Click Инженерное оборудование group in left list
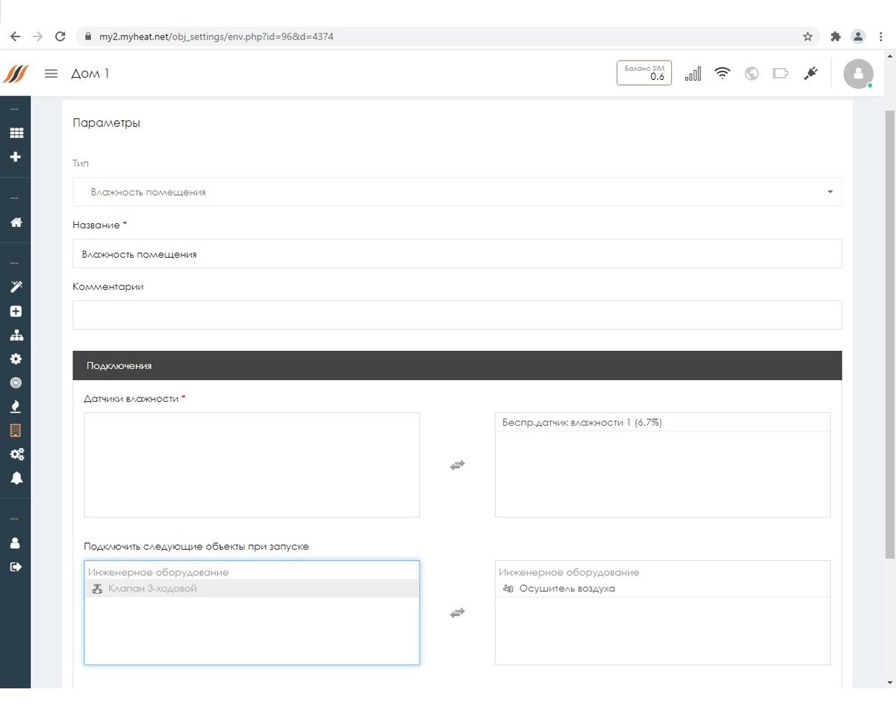The image size is (896, 717). [x=158, y=572]
